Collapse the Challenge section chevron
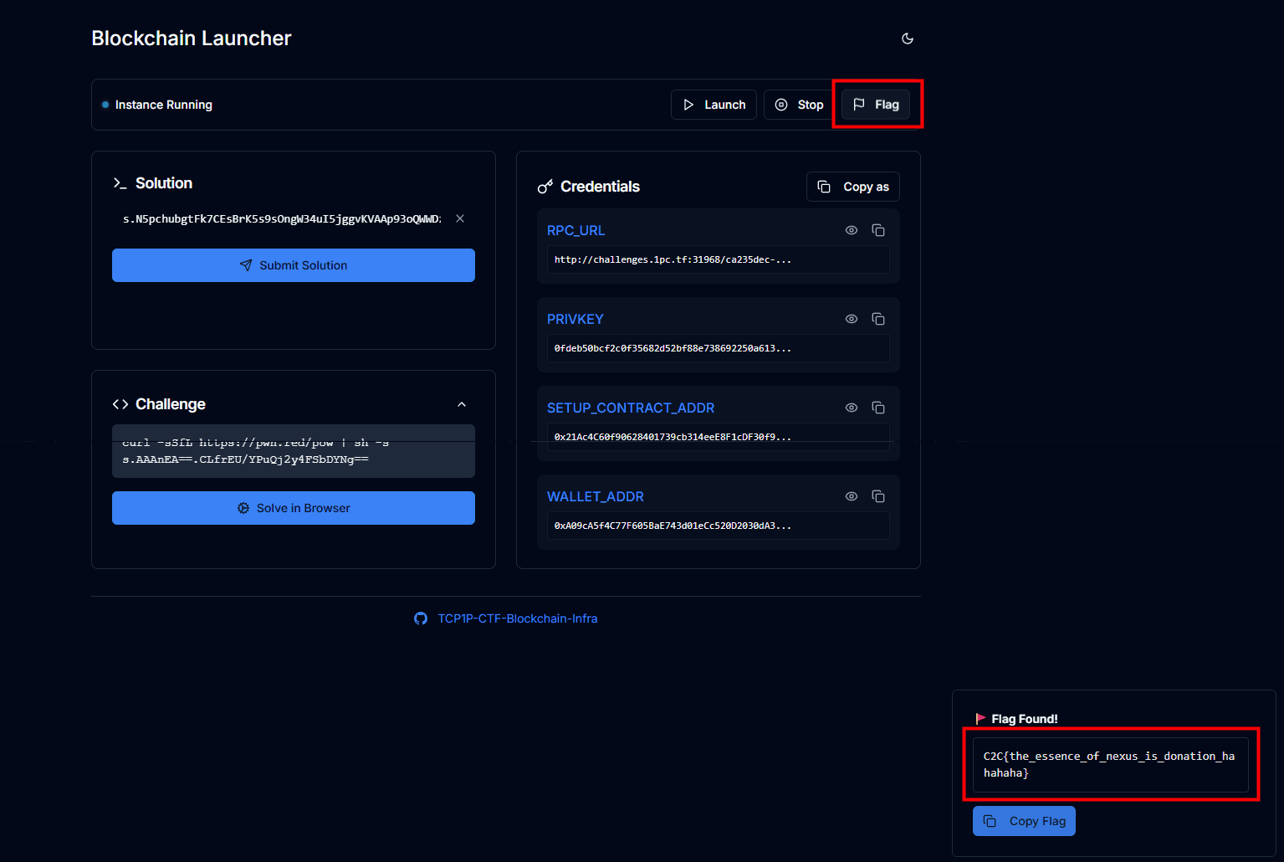The height and width of the screenshot is (862, 1284). point(462,404)
